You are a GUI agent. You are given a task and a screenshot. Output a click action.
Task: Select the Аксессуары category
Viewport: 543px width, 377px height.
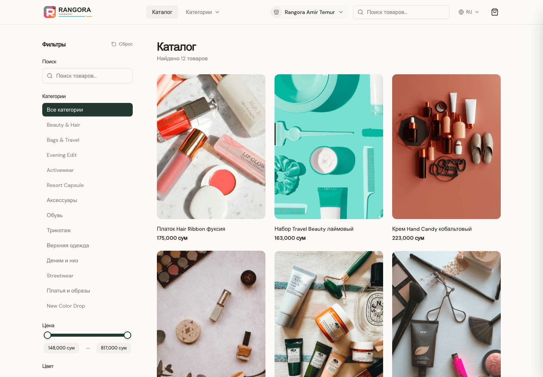pyautogui.click(x=87, y=200)
